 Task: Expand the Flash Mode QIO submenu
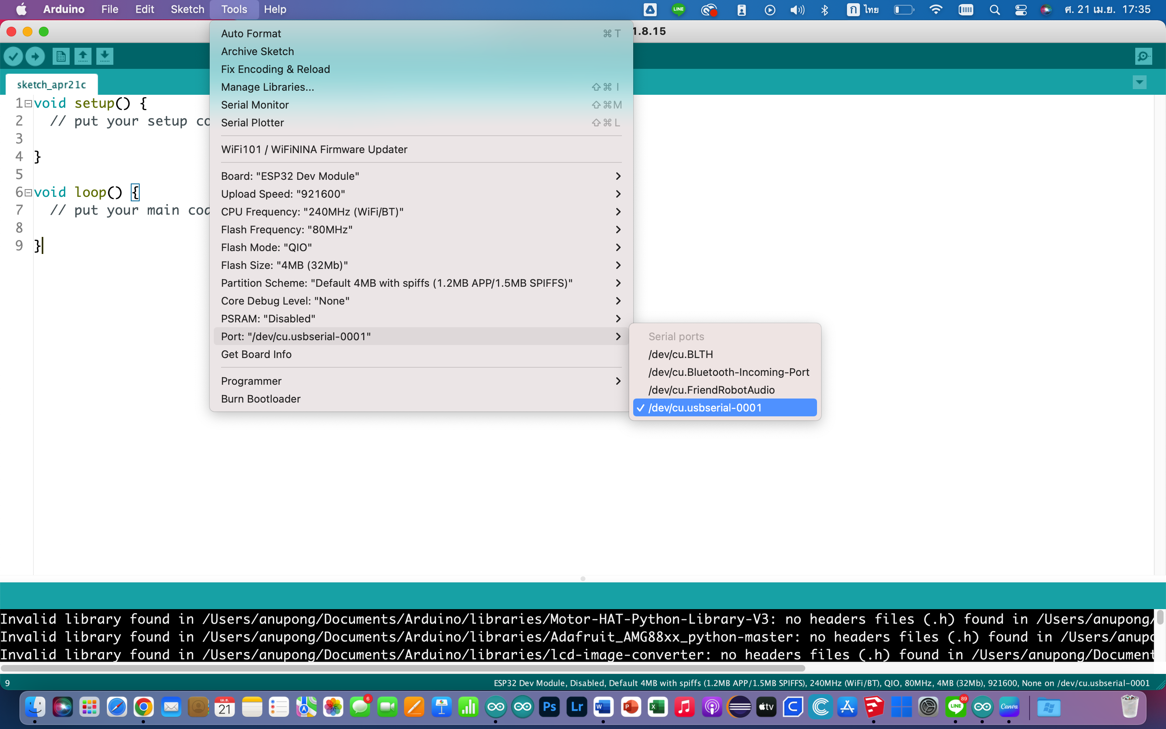[x=421, y=248]
